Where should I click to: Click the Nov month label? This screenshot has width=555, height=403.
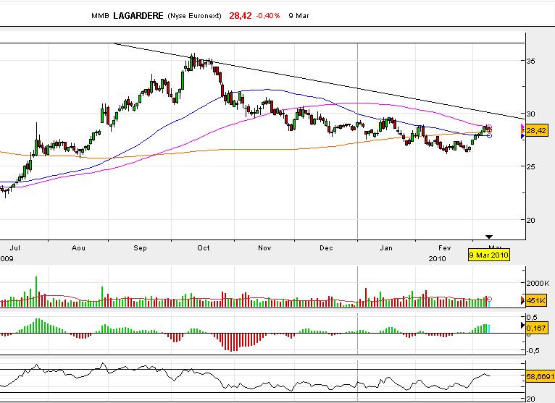tap(264, 248)
